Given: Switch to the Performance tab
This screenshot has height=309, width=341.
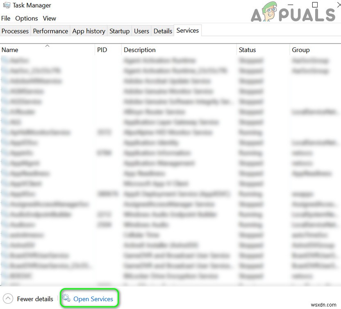Looking at the screenshot, I should coord(50,31).
